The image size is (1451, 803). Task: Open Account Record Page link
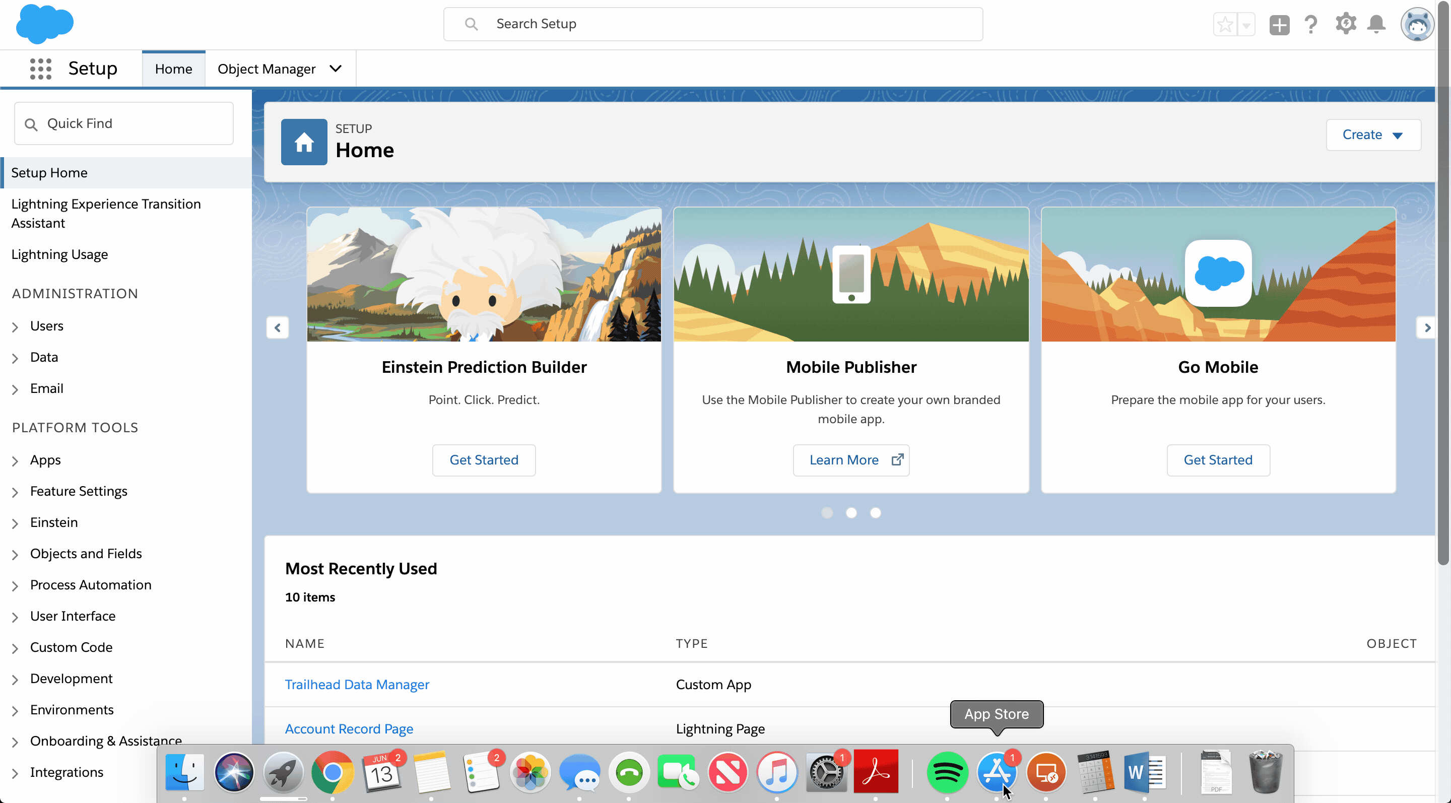349,728
